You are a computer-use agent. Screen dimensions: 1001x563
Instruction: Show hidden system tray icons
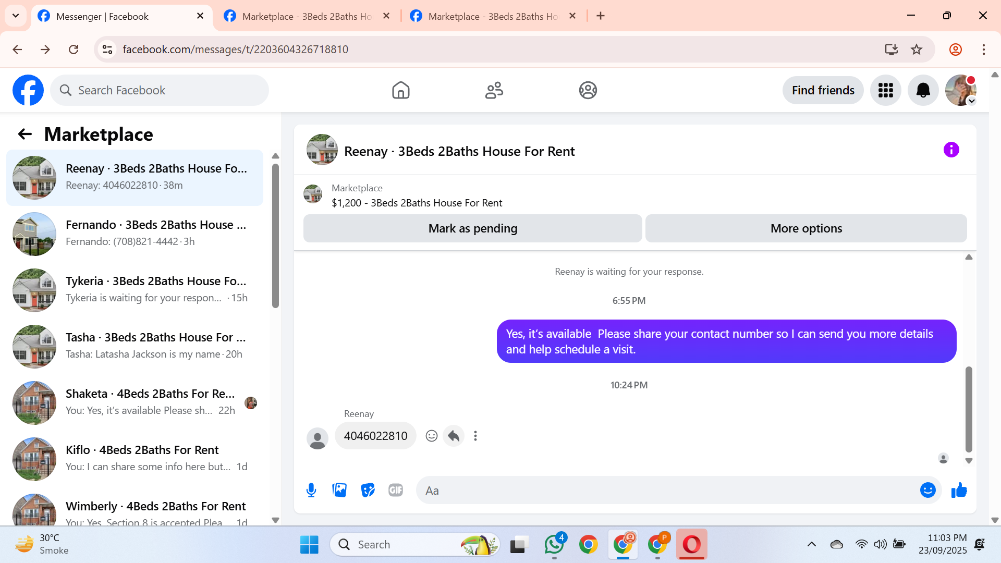811,545
